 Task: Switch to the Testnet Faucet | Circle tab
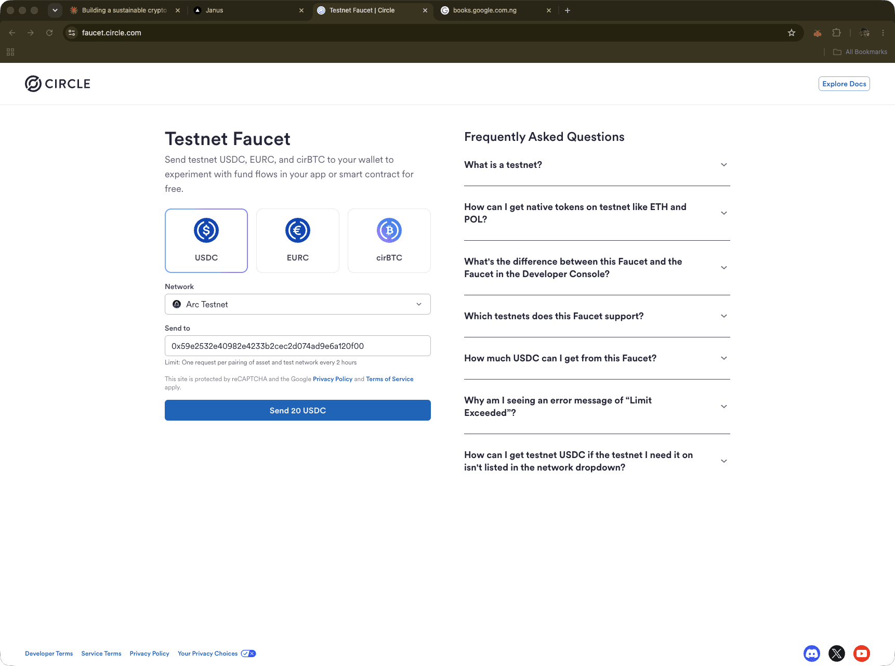pos(372,10)
